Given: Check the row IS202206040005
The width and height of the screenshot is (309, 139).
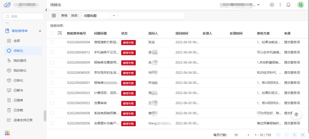Looking at the screenshot, I should coord(52,73).
